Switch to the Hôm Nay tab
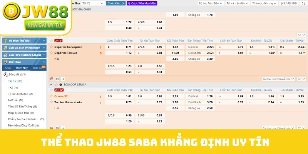 click(x=22, y=68)
